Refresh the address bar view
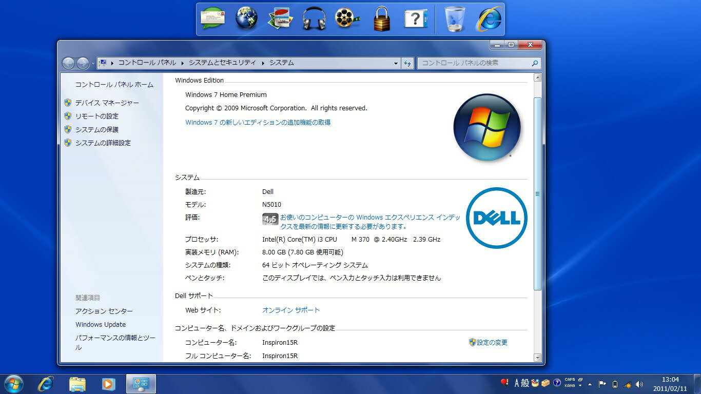The height and width of the screenshot is (394, 701). [x=407, y=63]
